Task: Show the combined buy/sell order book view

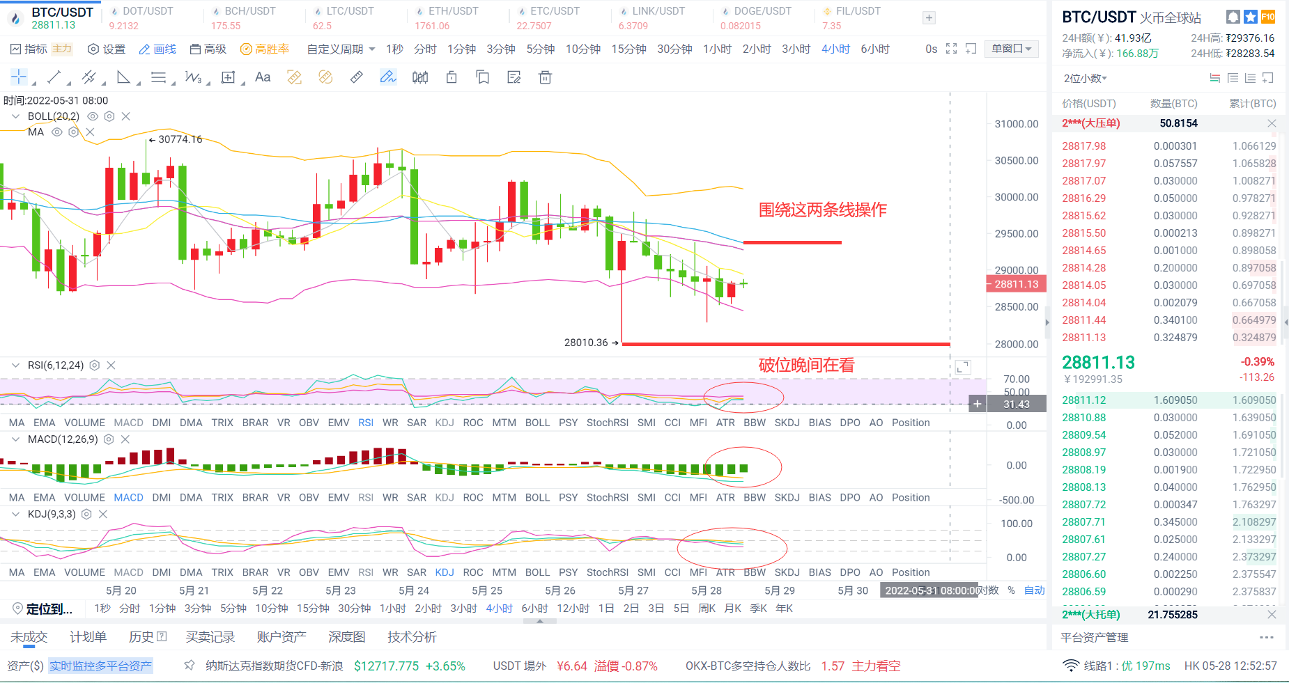Action: (x=1215, y=78)
